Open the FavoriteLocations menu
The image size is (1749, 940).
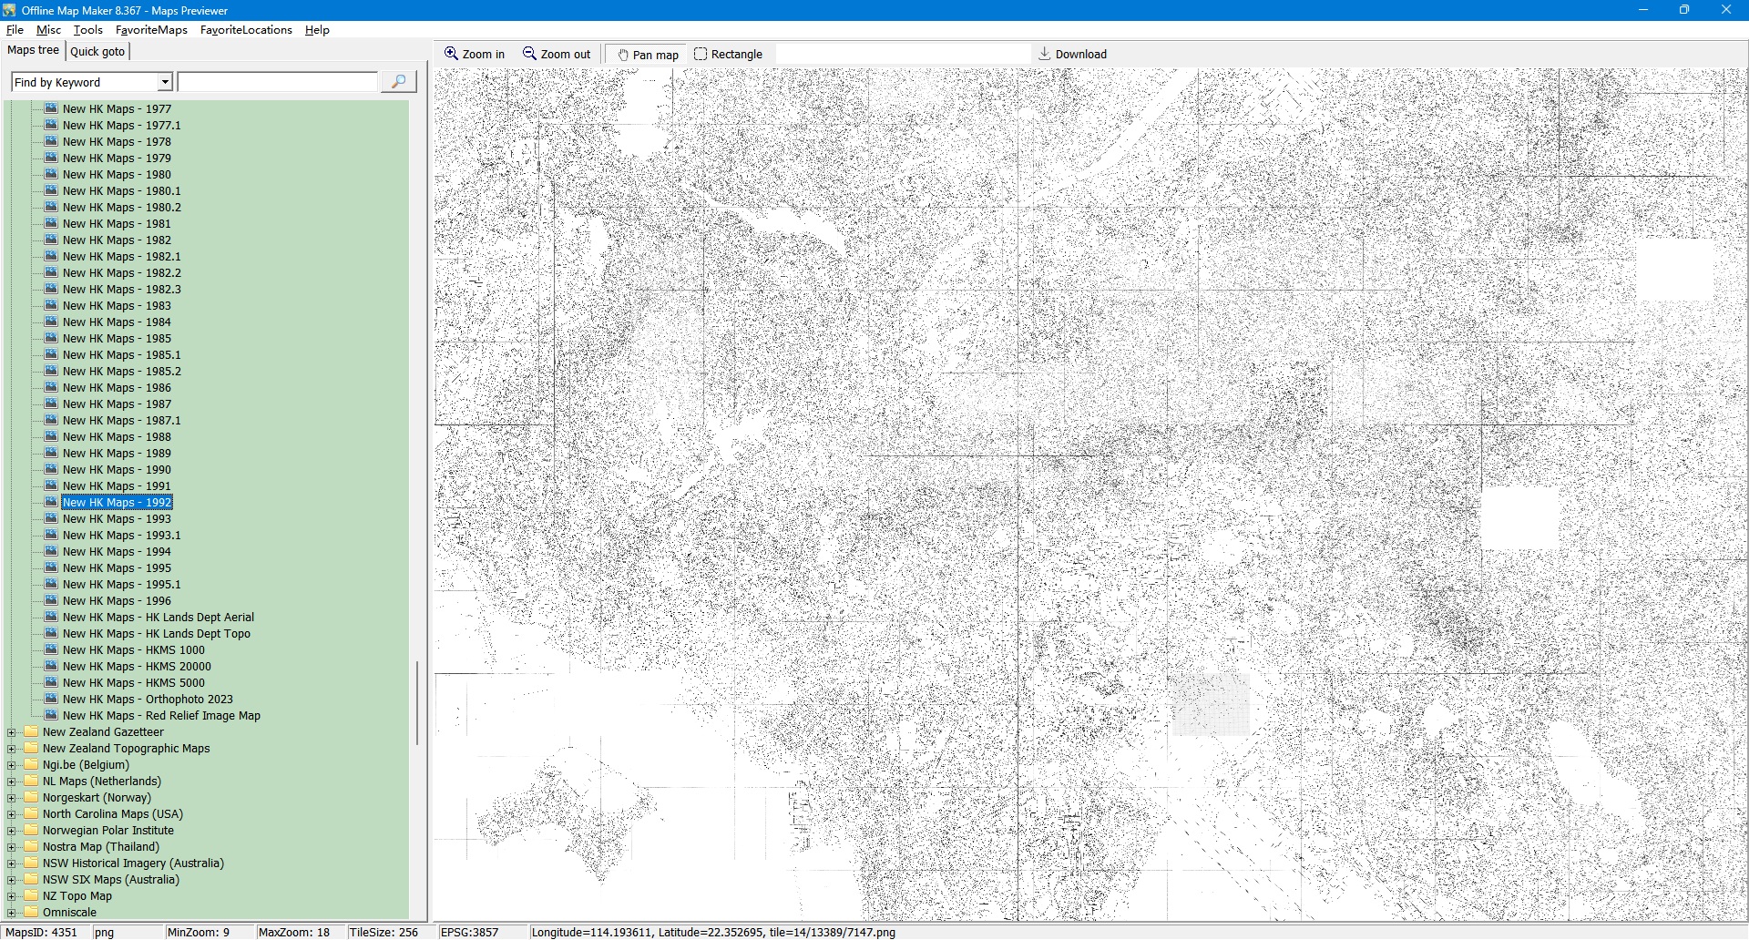click(x=246, y=30)
